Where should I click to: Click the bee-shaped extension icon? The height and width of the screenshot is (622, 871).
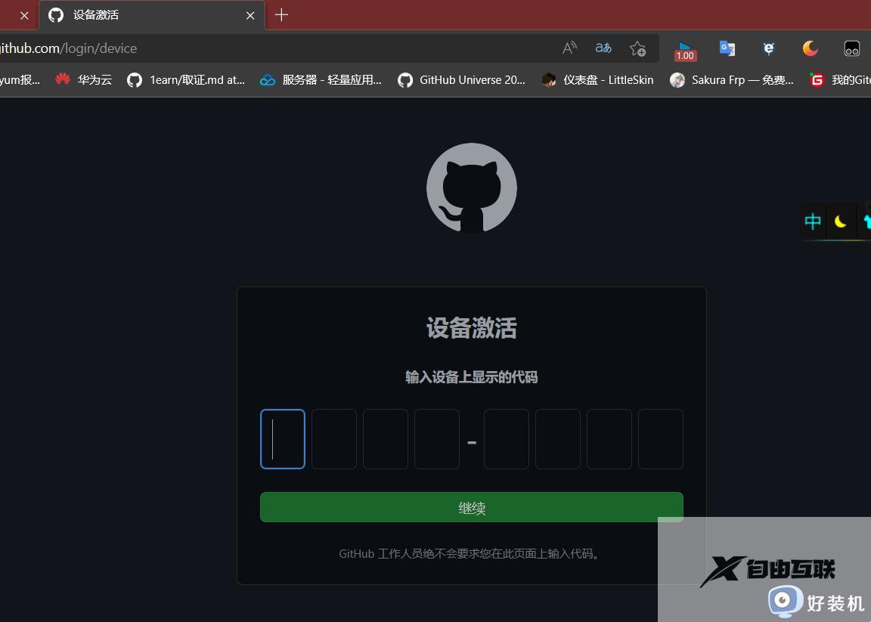(x=768, y=48)
